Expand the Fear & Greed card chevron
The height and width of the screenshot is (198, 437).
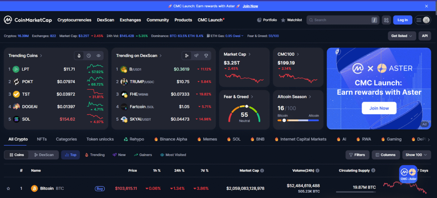coord(252,97)
